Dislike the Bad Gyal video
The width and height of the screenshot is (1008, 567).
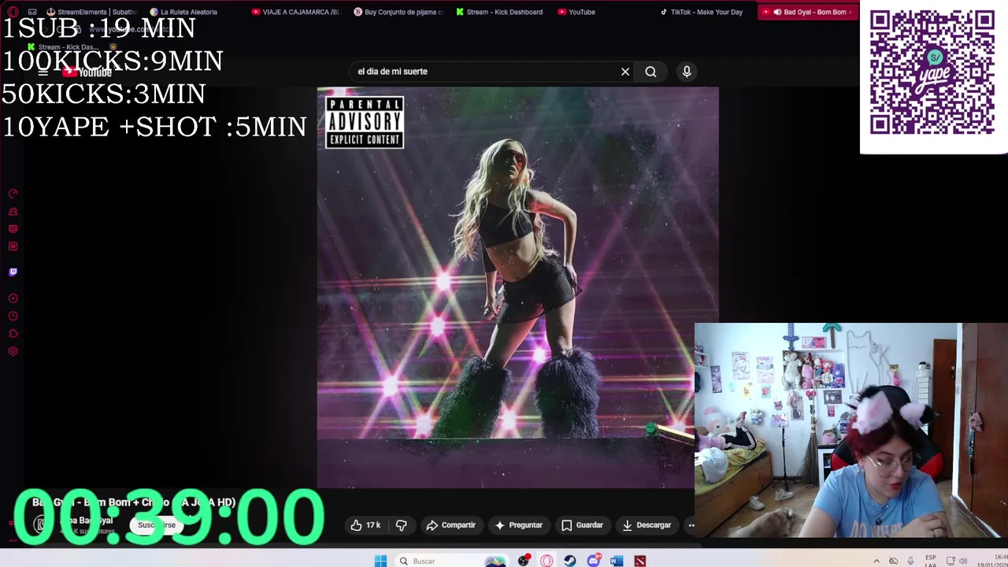(402, 525)
